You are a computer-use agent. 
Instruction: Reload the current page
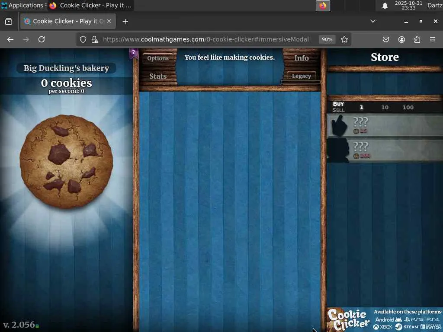click(42, 39)
